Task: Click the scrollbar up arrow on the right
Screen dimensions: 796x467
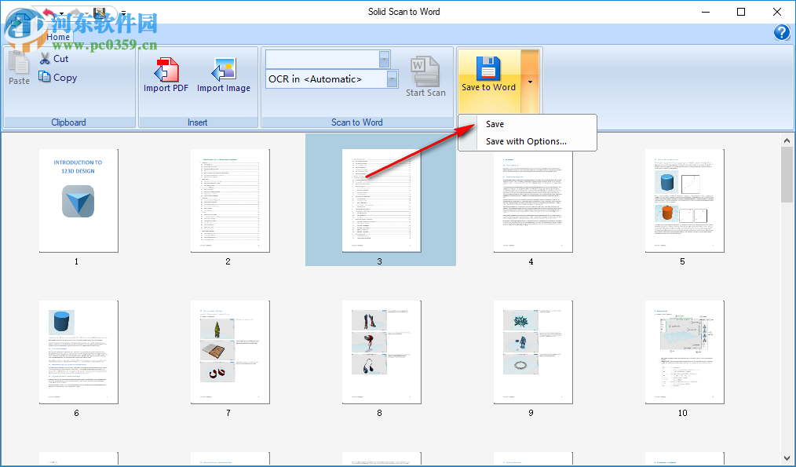Action: tap(787, 140)
